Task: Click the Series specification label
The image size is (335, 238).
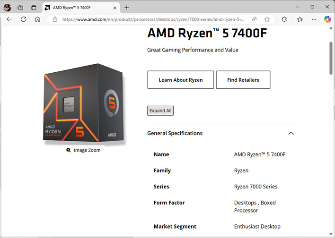Action: 161,187
